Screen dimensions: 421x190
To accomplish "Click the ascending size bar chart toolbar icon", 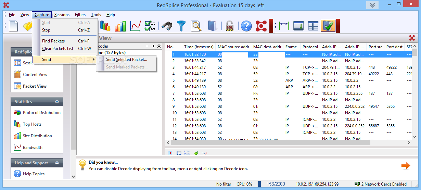I will pos(120,26).
